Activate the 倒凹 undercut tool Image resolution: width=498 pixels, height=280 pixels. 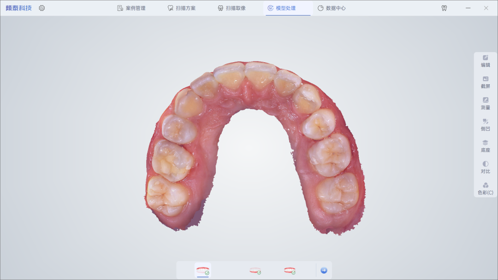(485, 125)
